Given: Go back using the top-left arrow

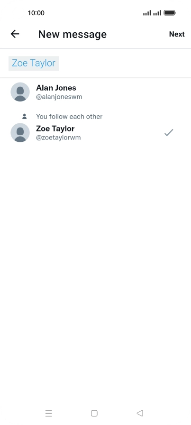Looking at the screenshot, I should [15, 34].
